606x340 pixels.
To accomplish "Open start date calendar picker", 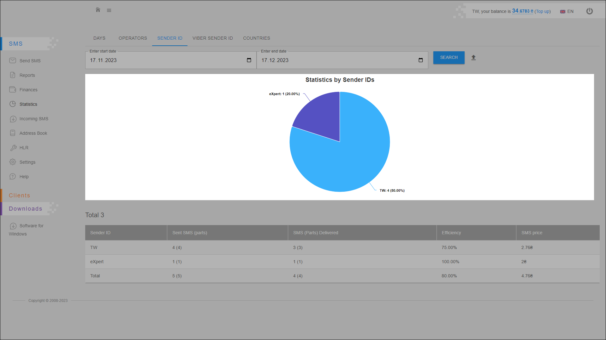I will click(x=249, y=60).
